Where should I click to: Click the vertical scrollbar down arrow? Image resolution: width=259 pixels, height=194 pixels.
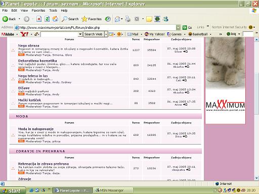coord(256,178)
